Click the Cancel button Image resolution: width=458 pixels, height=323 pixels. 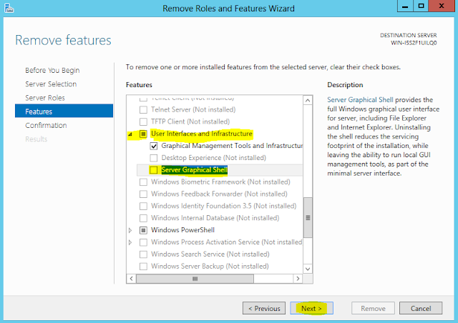[x=421, y=308]
